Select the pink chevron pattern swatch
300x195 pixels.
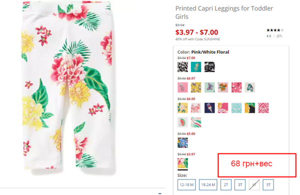pos(263,108)
